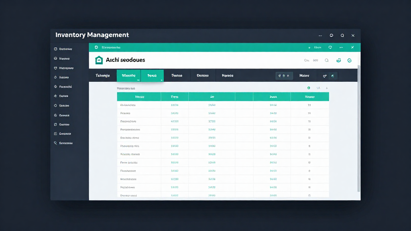Click the teal number in the first row's second column
Image resolution: width=411 pixels, height=231 pixels.
175,105
